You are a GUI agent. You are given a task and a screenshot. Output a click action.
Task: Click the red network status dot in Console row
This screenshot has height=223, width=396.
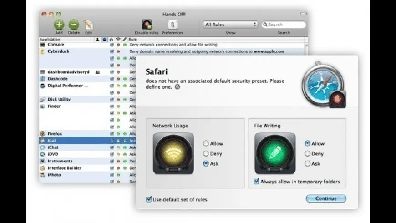(118, 45)
